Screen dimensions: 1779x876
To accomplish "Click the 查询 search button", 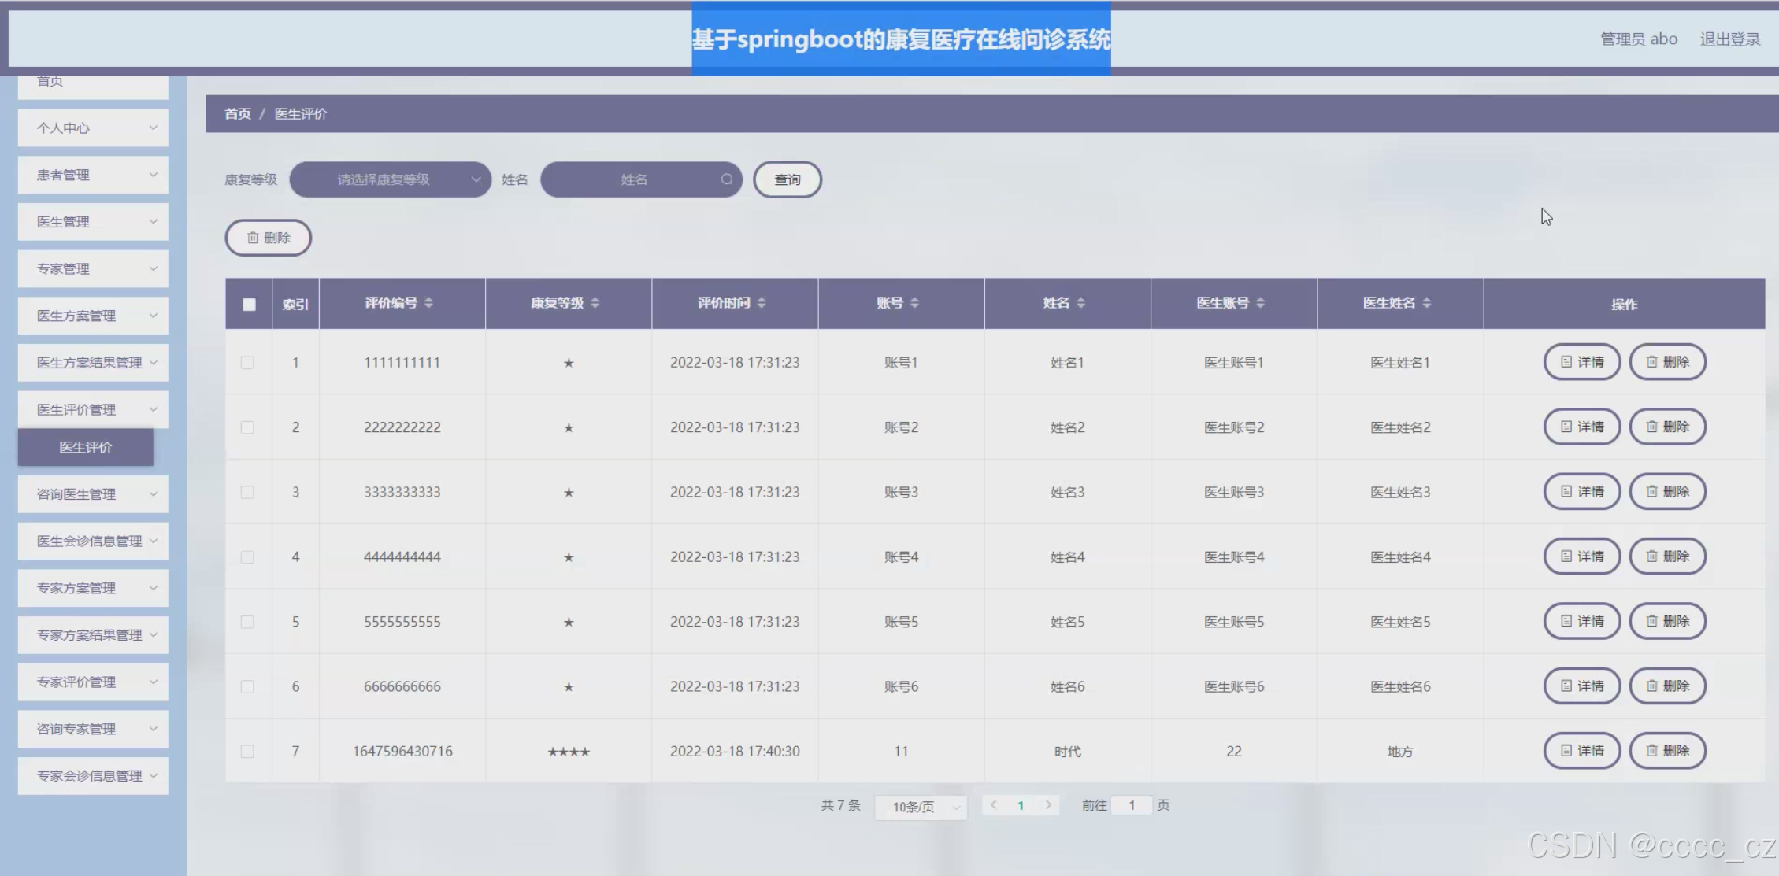I will (787, 179).
